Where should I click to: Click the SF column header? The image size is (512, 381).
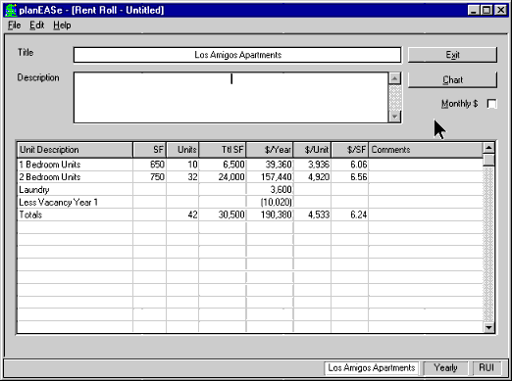click(150, 150)
